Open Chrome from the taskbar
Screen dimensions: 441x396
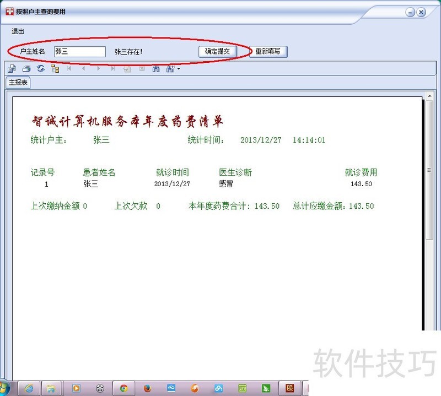tap(123, 388)
